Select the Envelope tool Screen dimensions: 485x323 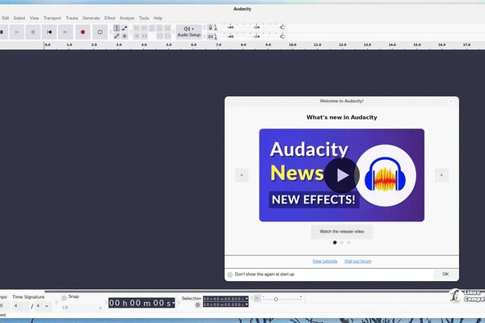pyautogui.click(x=124, y=28)
